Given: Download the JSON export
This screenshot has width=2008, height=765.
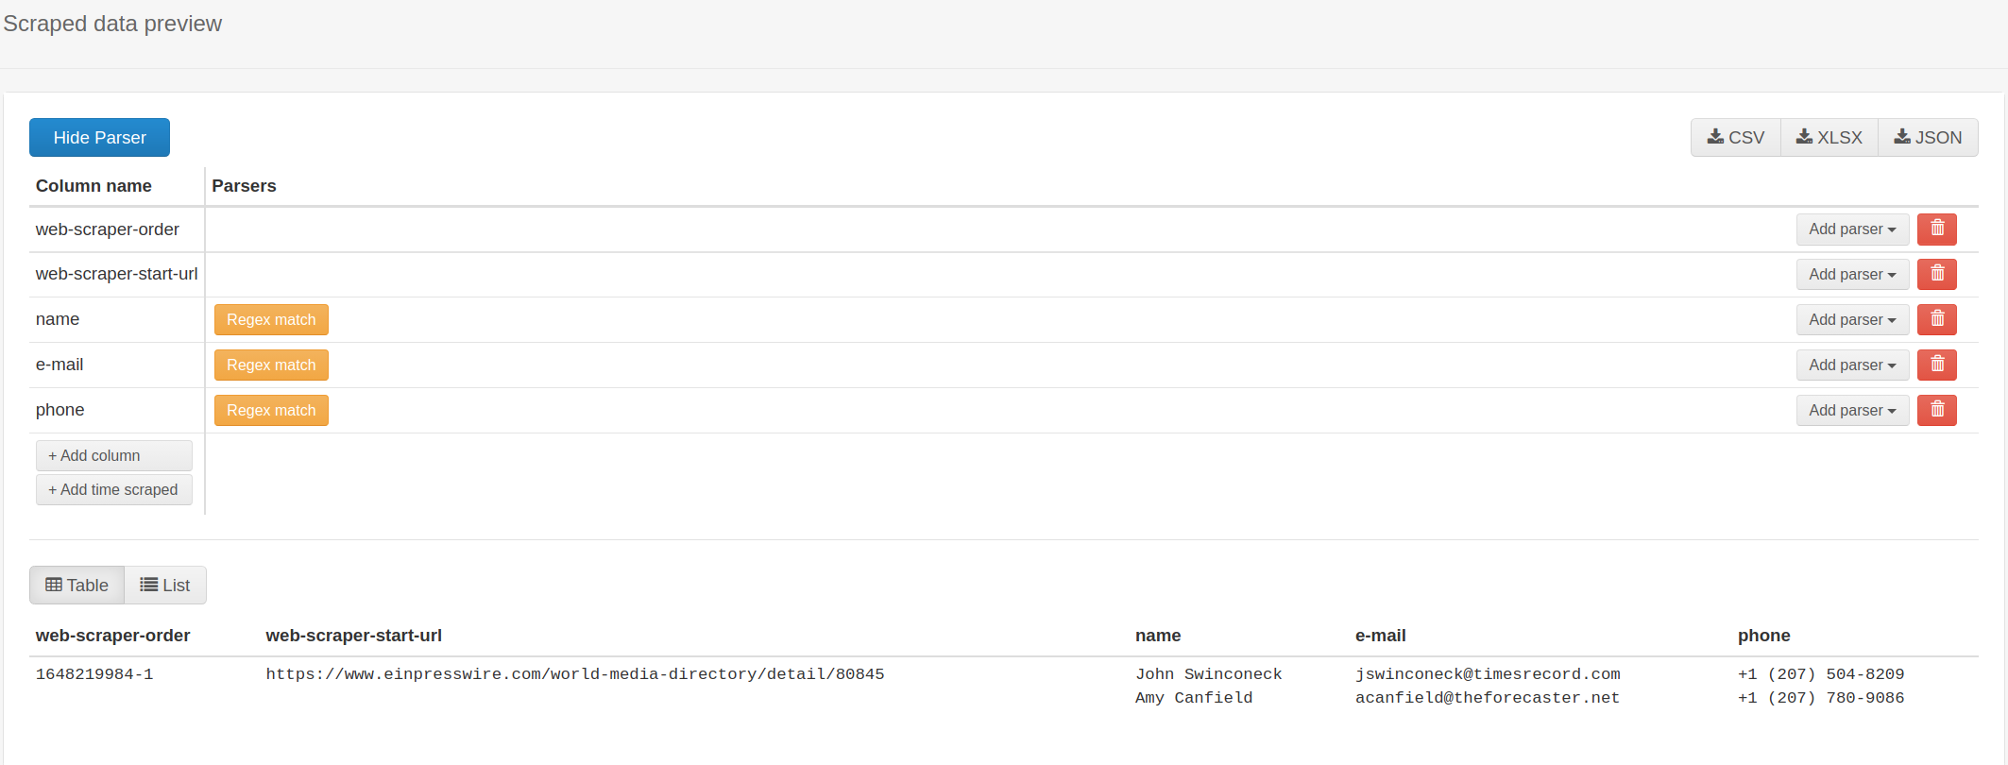Looking at the screenshot, I should (1928, 138).
